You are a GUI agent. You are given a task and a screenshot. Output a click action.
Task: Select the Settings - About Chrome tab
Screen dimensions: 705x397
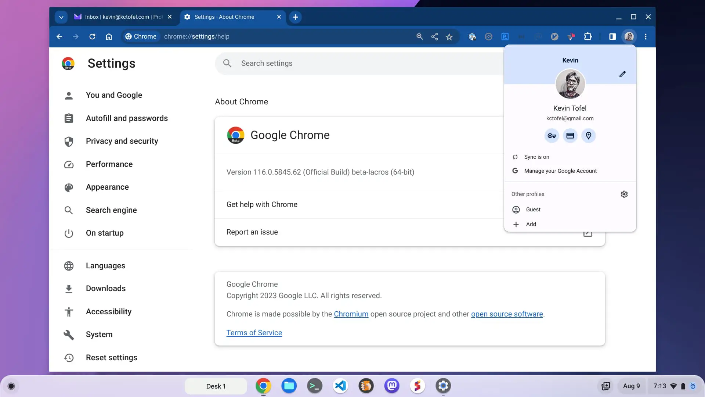pyautogui.click(x=233, y=17)
